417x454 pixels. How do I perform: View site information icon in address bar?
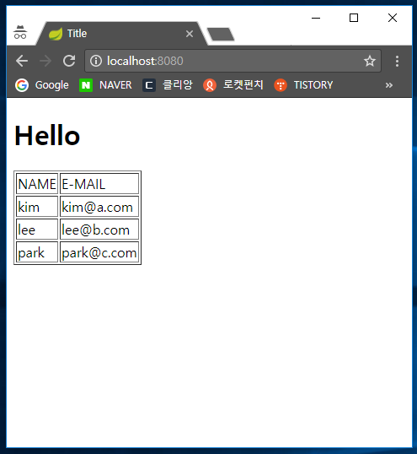click(x=96, y=61)
